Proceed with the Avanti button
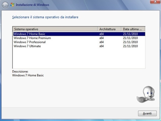This screenshot has width=161, height=121. tap(147, 113)
